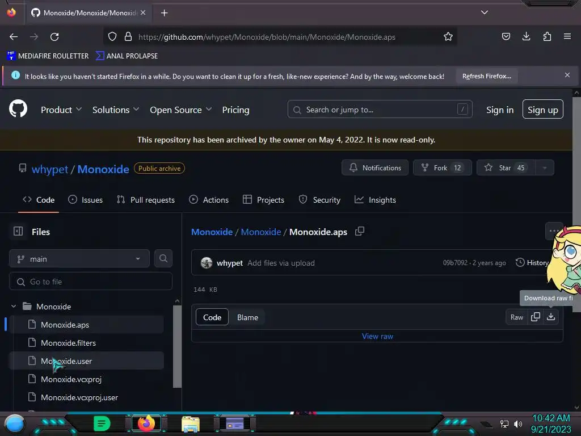Bookmark this page with the star icon
The image size is (581, 436).
pyautogui.click(x=448, y=37)
